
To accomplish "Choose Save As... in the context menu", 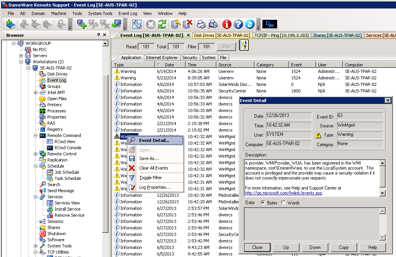I will point(155,158).
